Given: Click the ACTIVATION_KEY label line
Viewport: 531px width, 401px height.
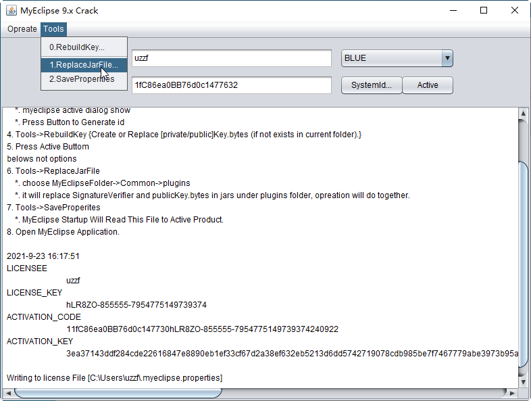Looking at the screenshot, I should (40, 341).
